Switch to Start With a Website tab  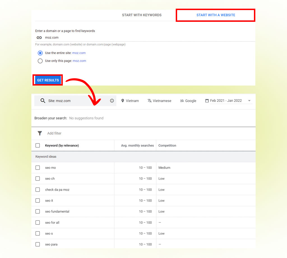point(216,15)
